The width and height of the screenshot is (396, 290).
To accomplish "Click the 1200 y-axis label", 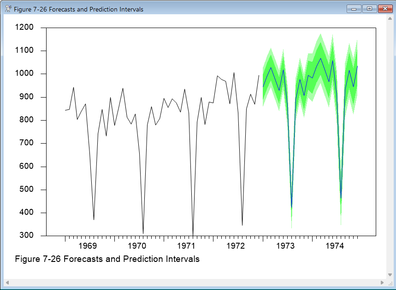I will point(24,28).
